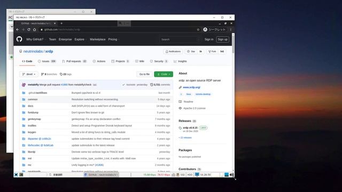Screen dimensions: 342x192
Task: Click the xrdp v0.9.15 release tag
Action: tap(190, 128)
